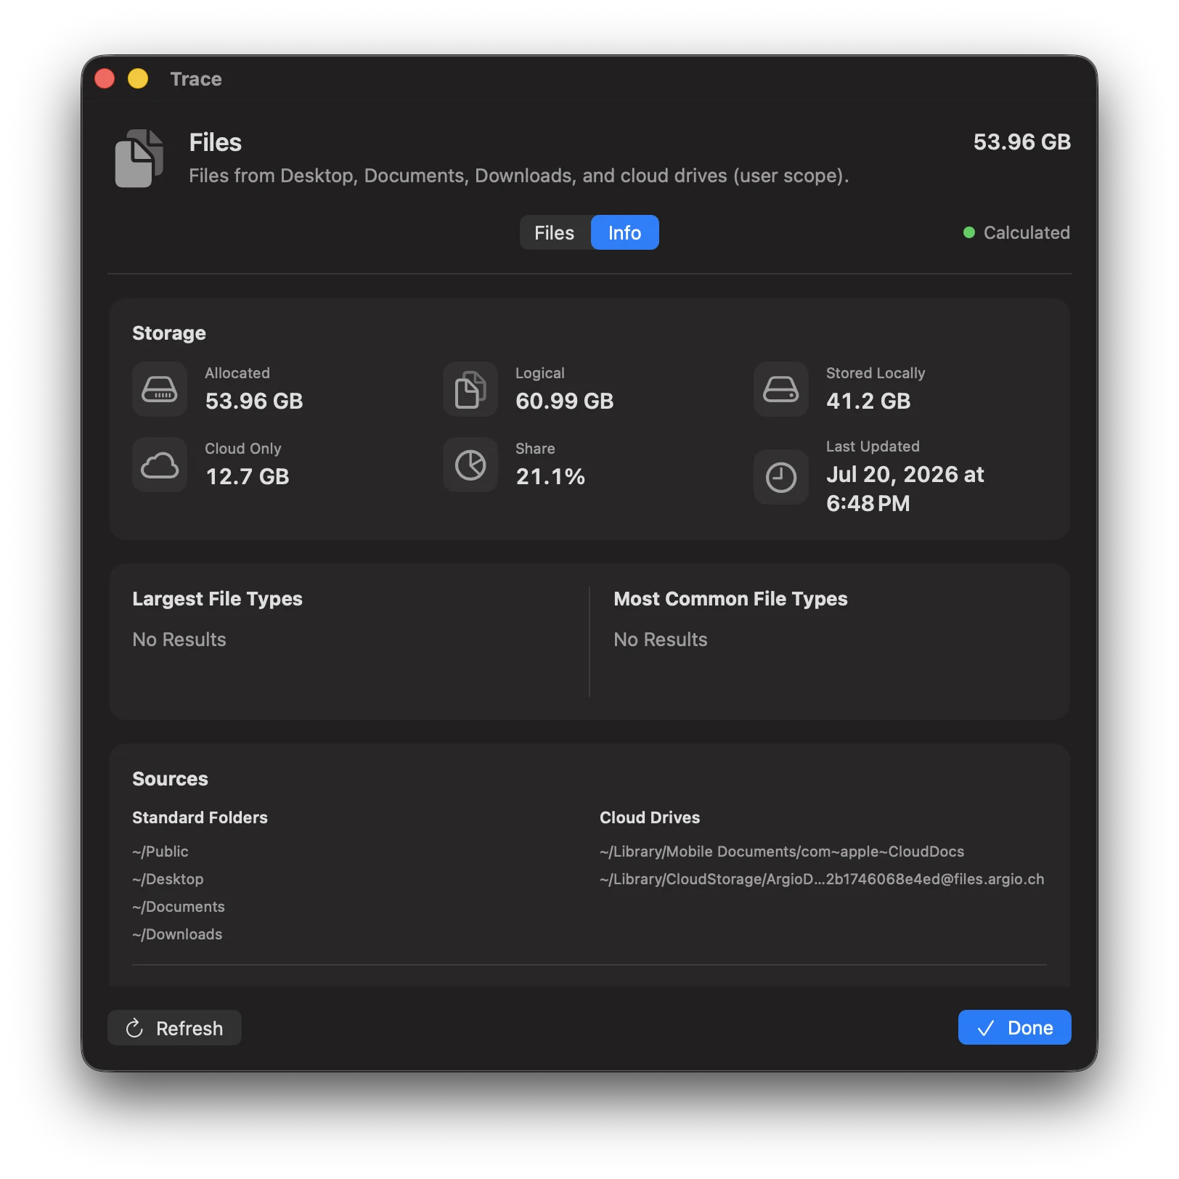Click the Cloud Only cloud icon

[160, 465]
